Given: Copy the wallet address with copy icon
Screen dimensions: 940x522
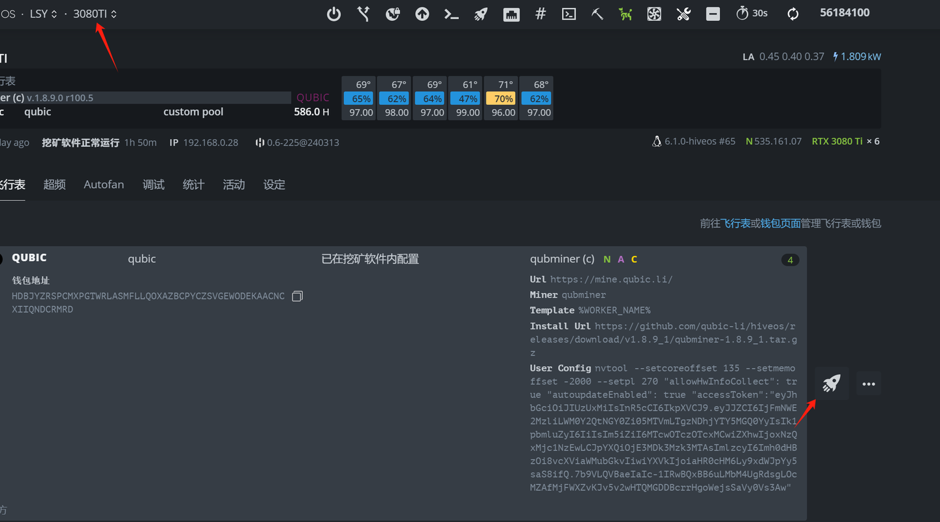Looking at the screenshot, I should [x=298, y=296].
